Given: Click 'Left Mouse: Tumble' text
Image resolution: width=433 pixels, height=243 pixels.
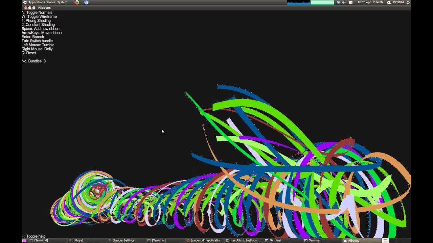Looking at the screenshot, I should (38, 45).
